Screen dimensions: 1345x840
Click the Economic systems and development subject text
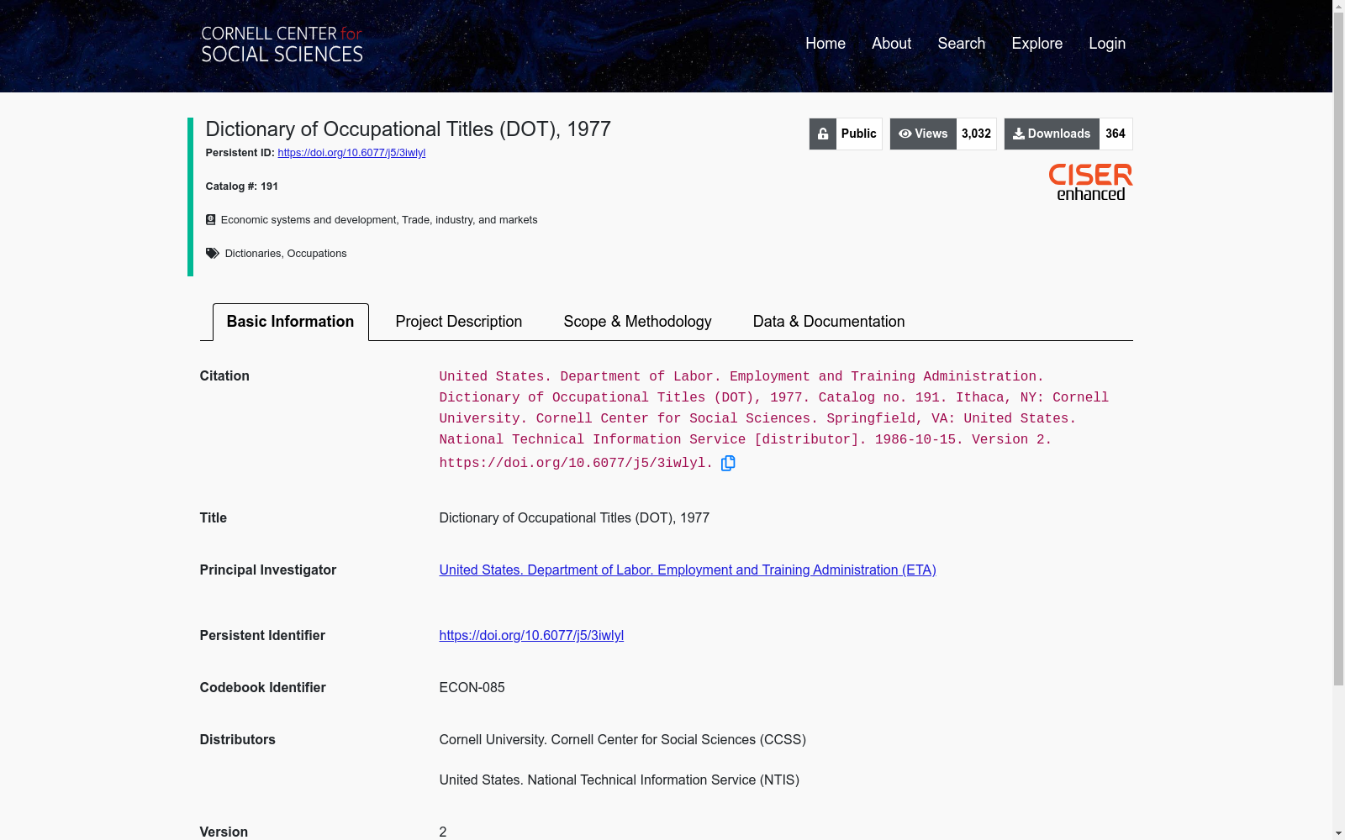click(x=379, y=220)
